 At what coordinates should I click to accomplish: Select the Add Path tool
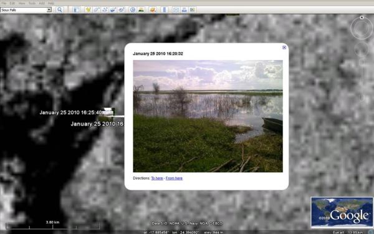[x=105, y=10]
